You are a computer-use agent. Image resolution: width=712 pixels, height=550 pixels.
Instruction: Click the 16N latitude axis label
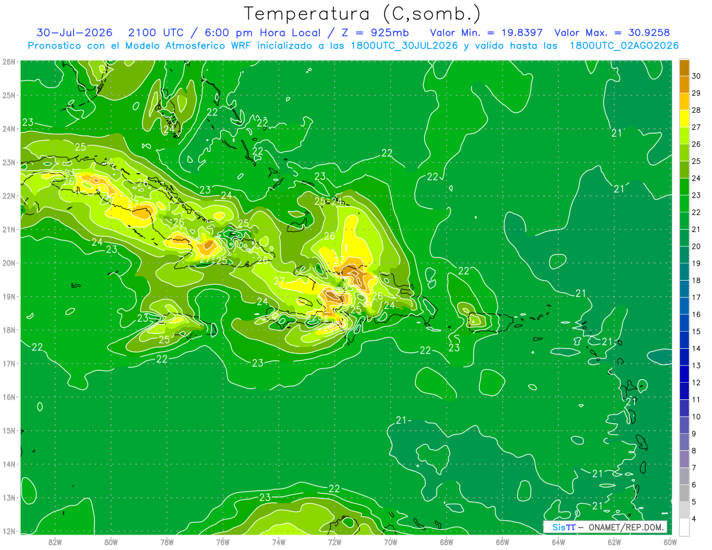[9, 397]
